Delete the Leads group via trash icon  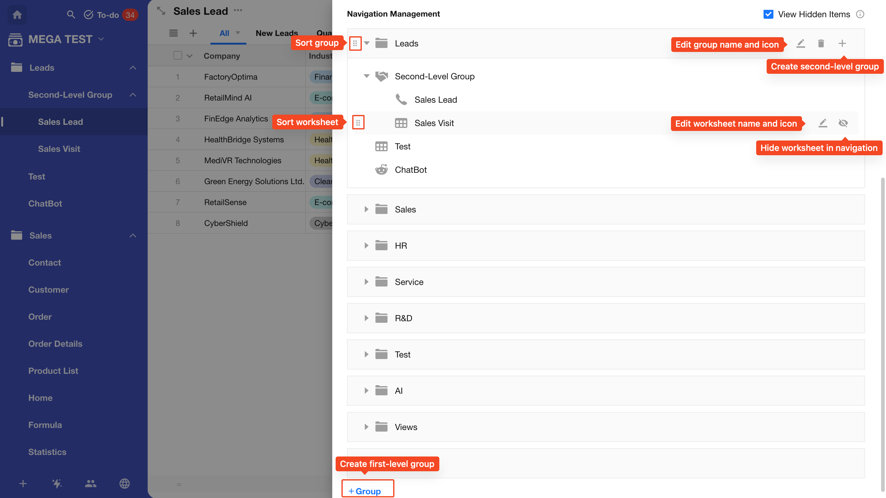pos(821,44)
